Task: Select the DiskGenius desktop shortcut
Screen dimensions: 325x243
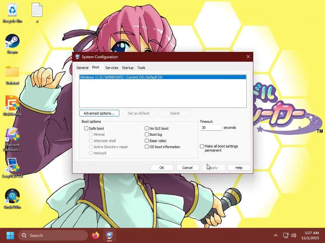Action: pyautogui.click(x=12, y=106)
